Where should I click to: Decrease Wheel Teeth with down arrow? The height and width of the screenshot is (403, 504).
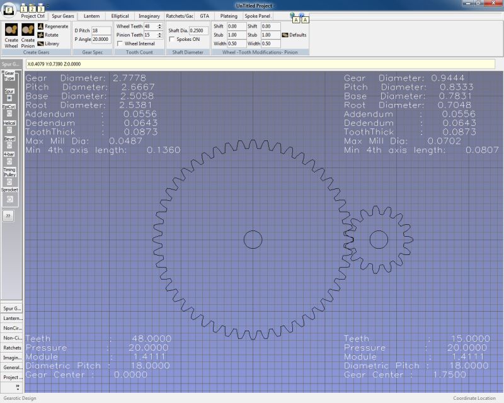click(159, 28)
